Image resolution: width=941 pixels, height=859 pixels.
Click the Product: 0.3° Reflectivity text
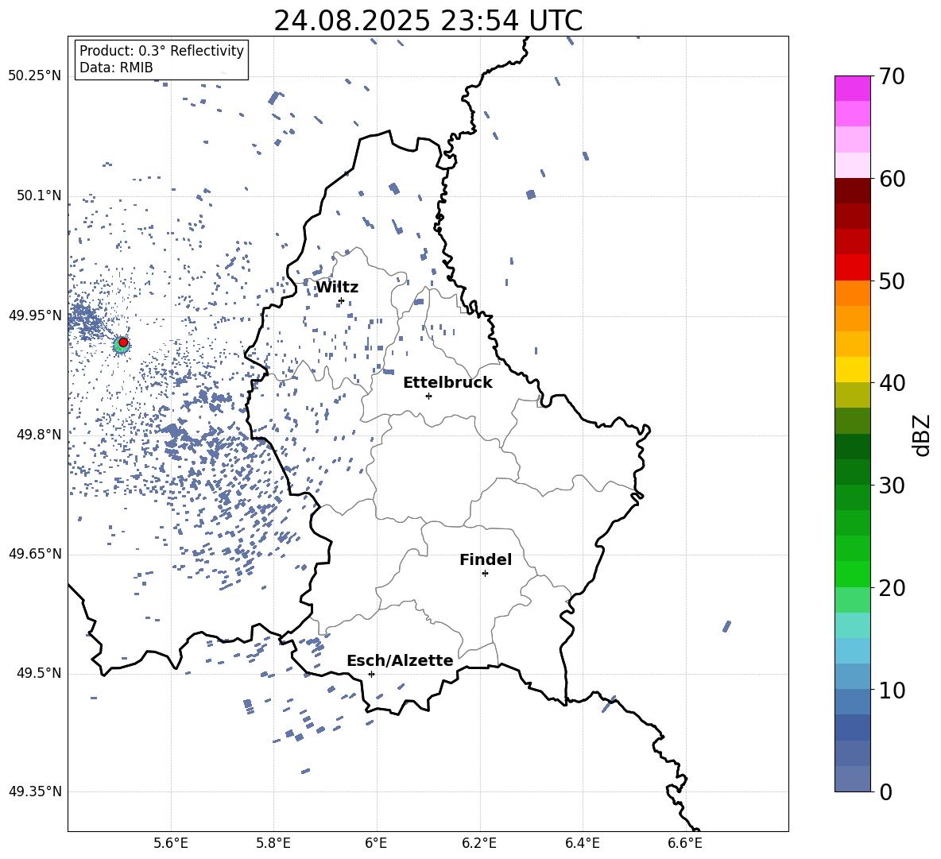click(x=161, y=50)
